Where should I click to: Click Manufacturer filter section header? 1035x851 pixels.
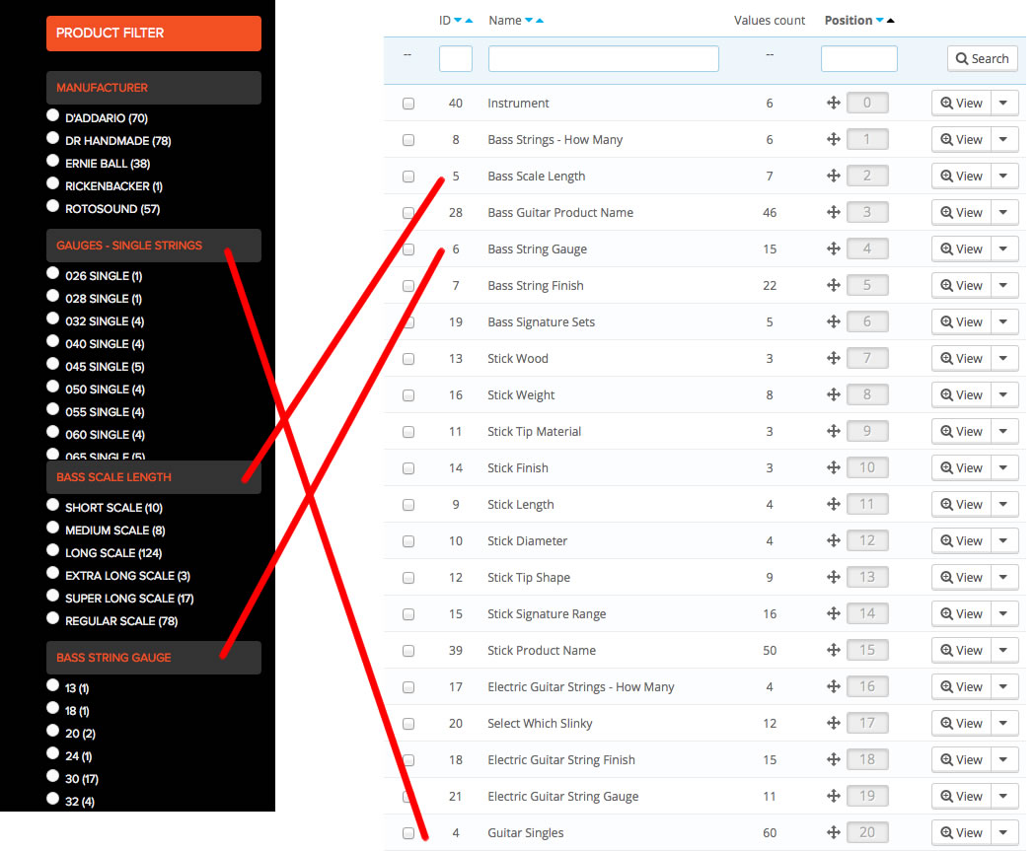[x=154, y=88]
